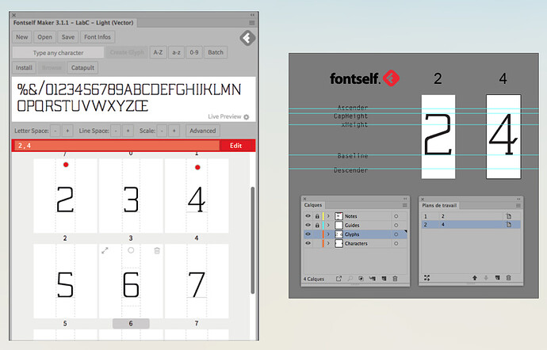Screen dimensions: 547x350
Task: Click the Type any character field
Action: point(58,52)
